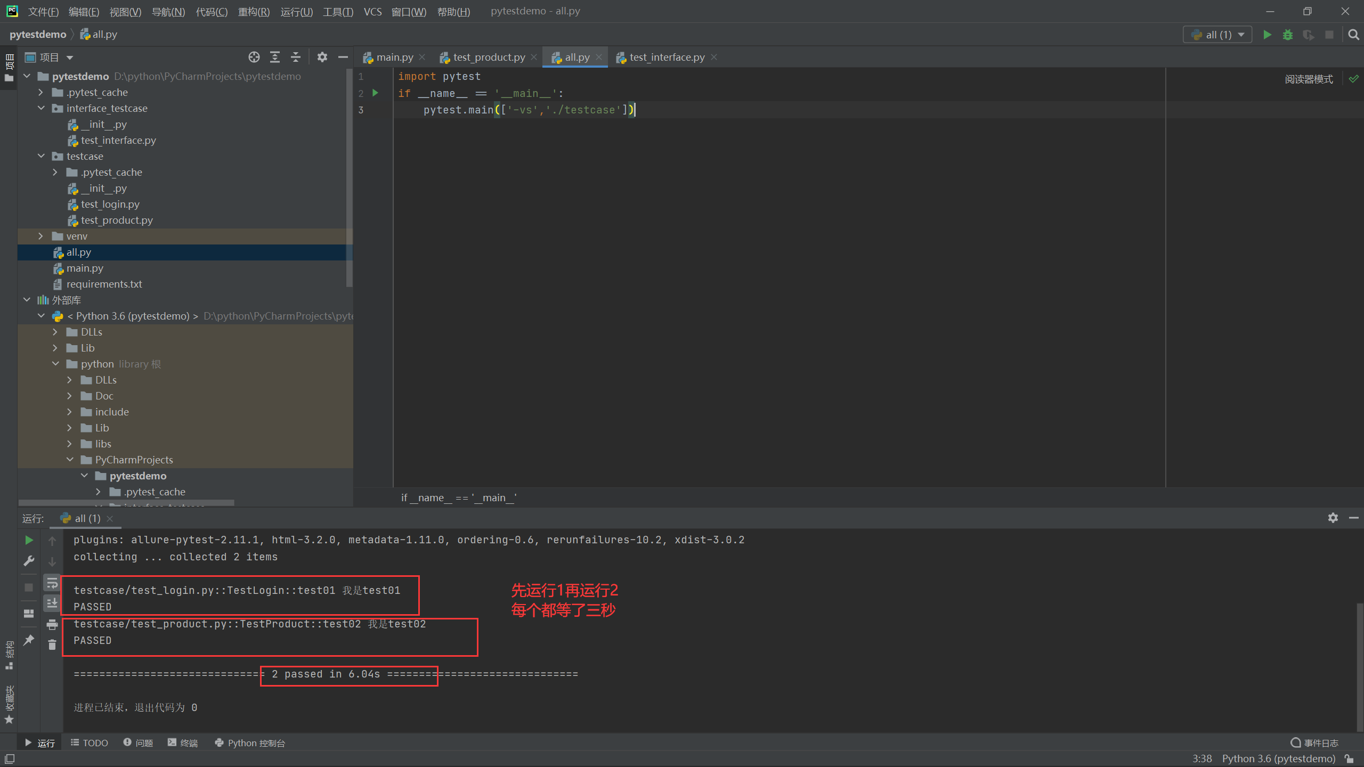Switch to test_product.py editor tab
The image size is (1364, 767).
click(489, 57)
